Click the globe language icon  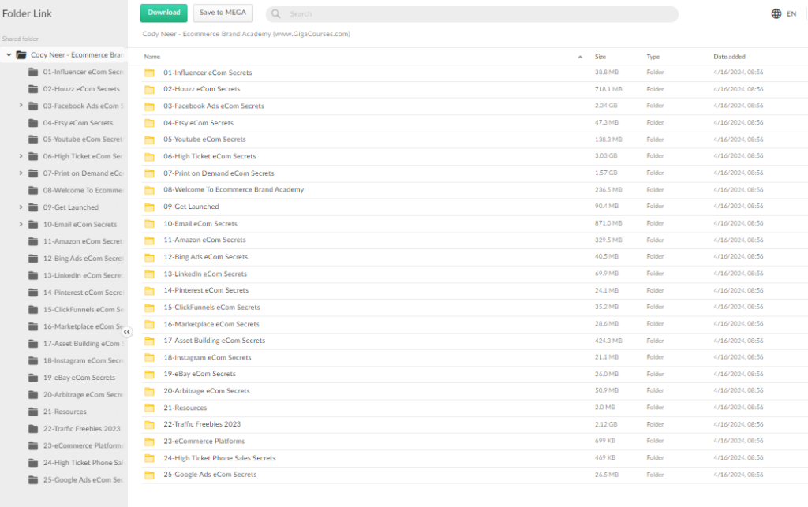click(776, 13)
